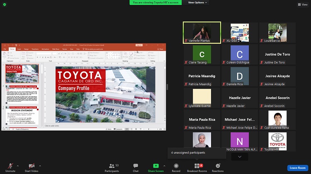Click 'You are viewing Toyota HR's screen' banner

click(x=155, y=2)
